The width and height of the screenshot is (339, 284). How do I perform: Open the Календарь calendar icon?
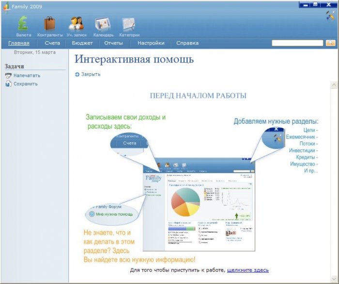click(x=103, y=24)
